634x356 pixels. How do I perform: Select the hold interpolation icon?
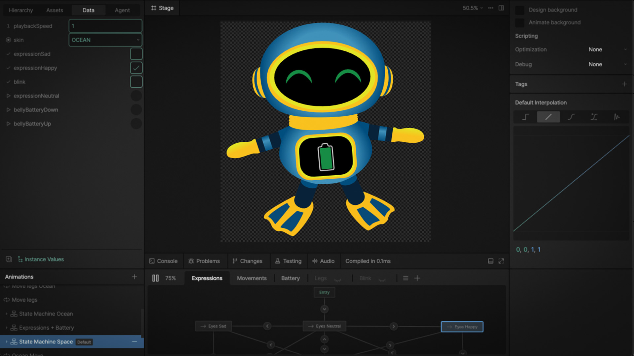[525, 117]
